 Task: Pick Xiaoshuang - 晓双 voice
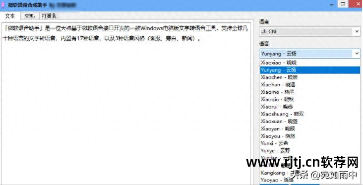(310, 114)
